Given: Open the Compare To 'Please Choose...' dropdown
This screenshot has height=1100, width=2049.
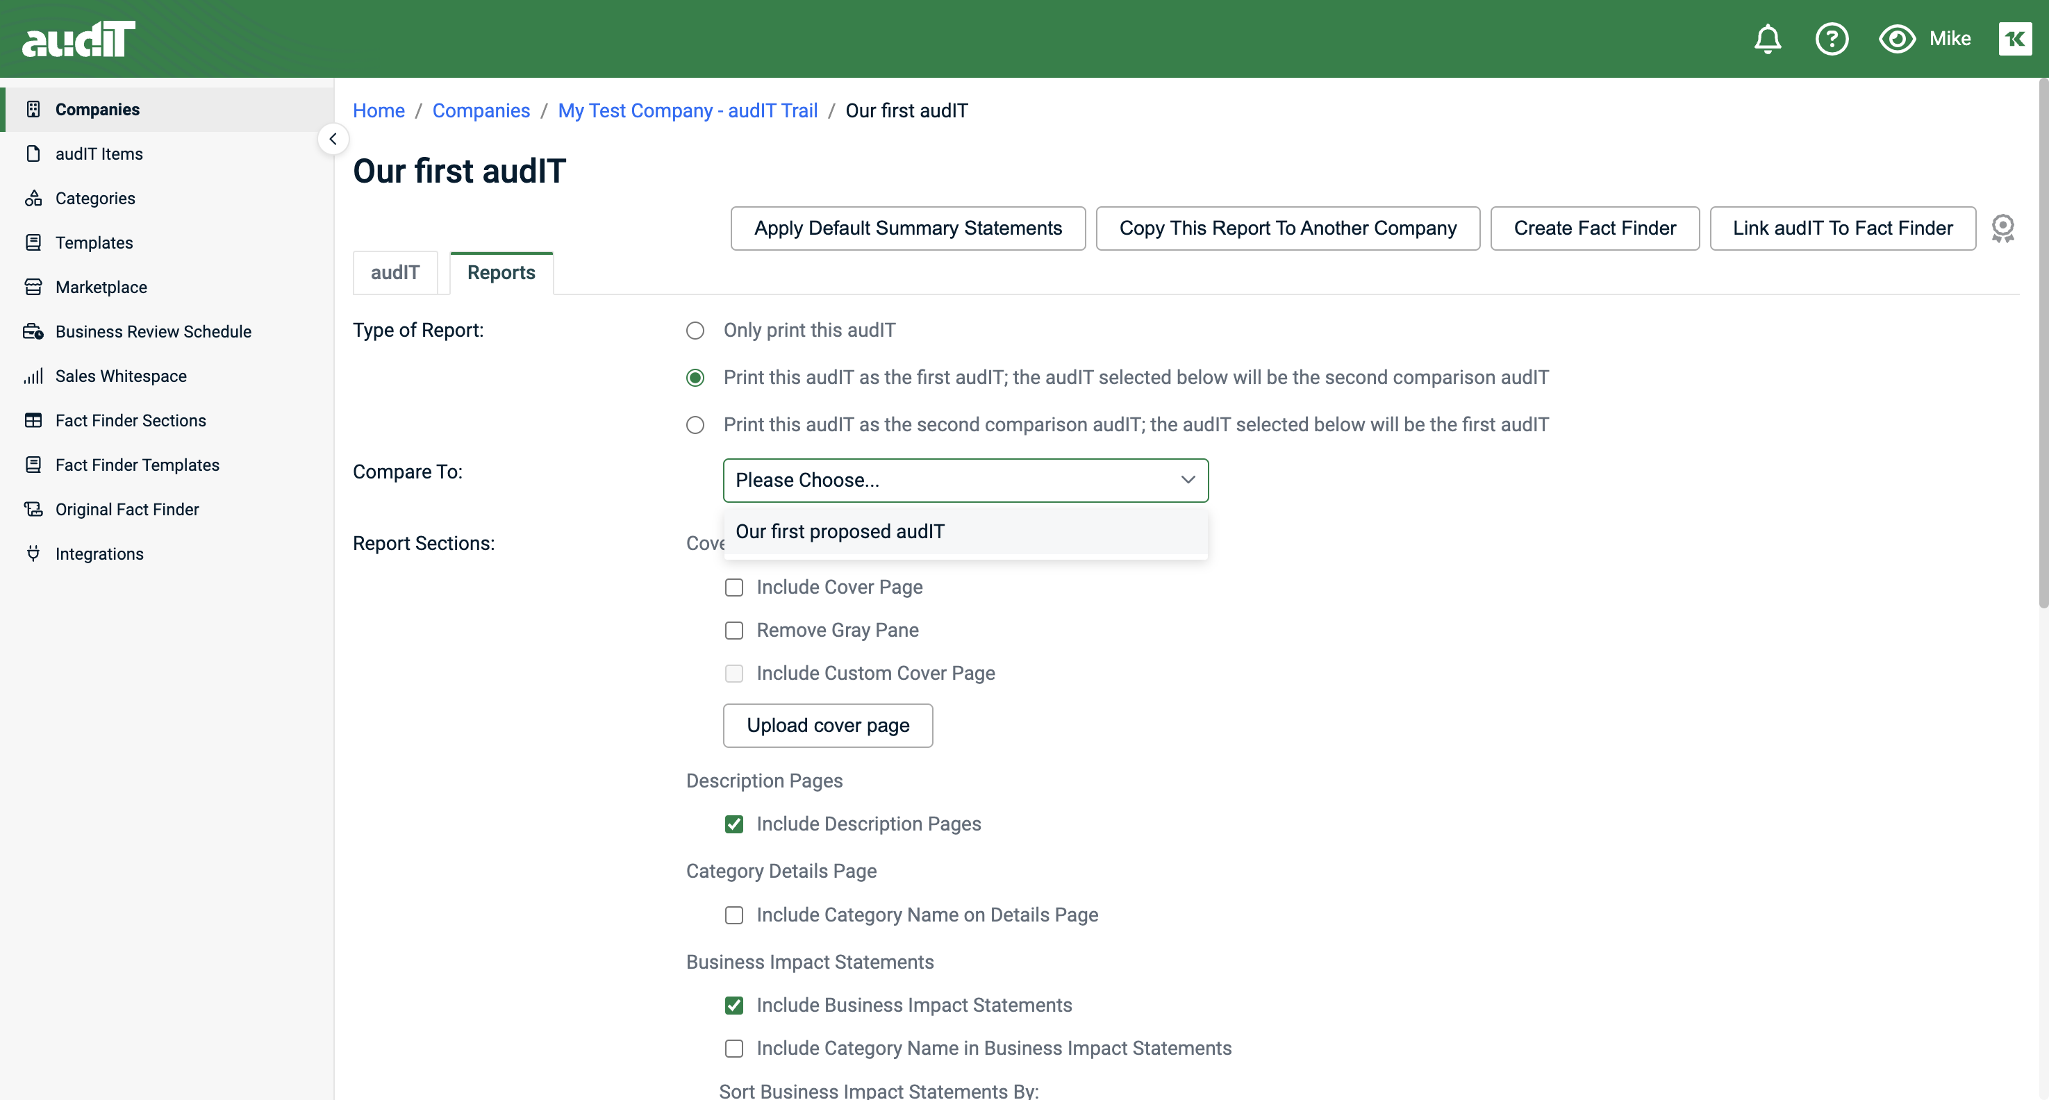Looking at the screenshot, I should point(965,481).
